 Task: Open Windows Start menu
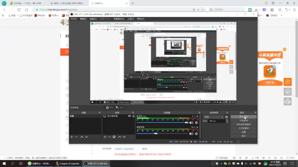coord(4,163)
